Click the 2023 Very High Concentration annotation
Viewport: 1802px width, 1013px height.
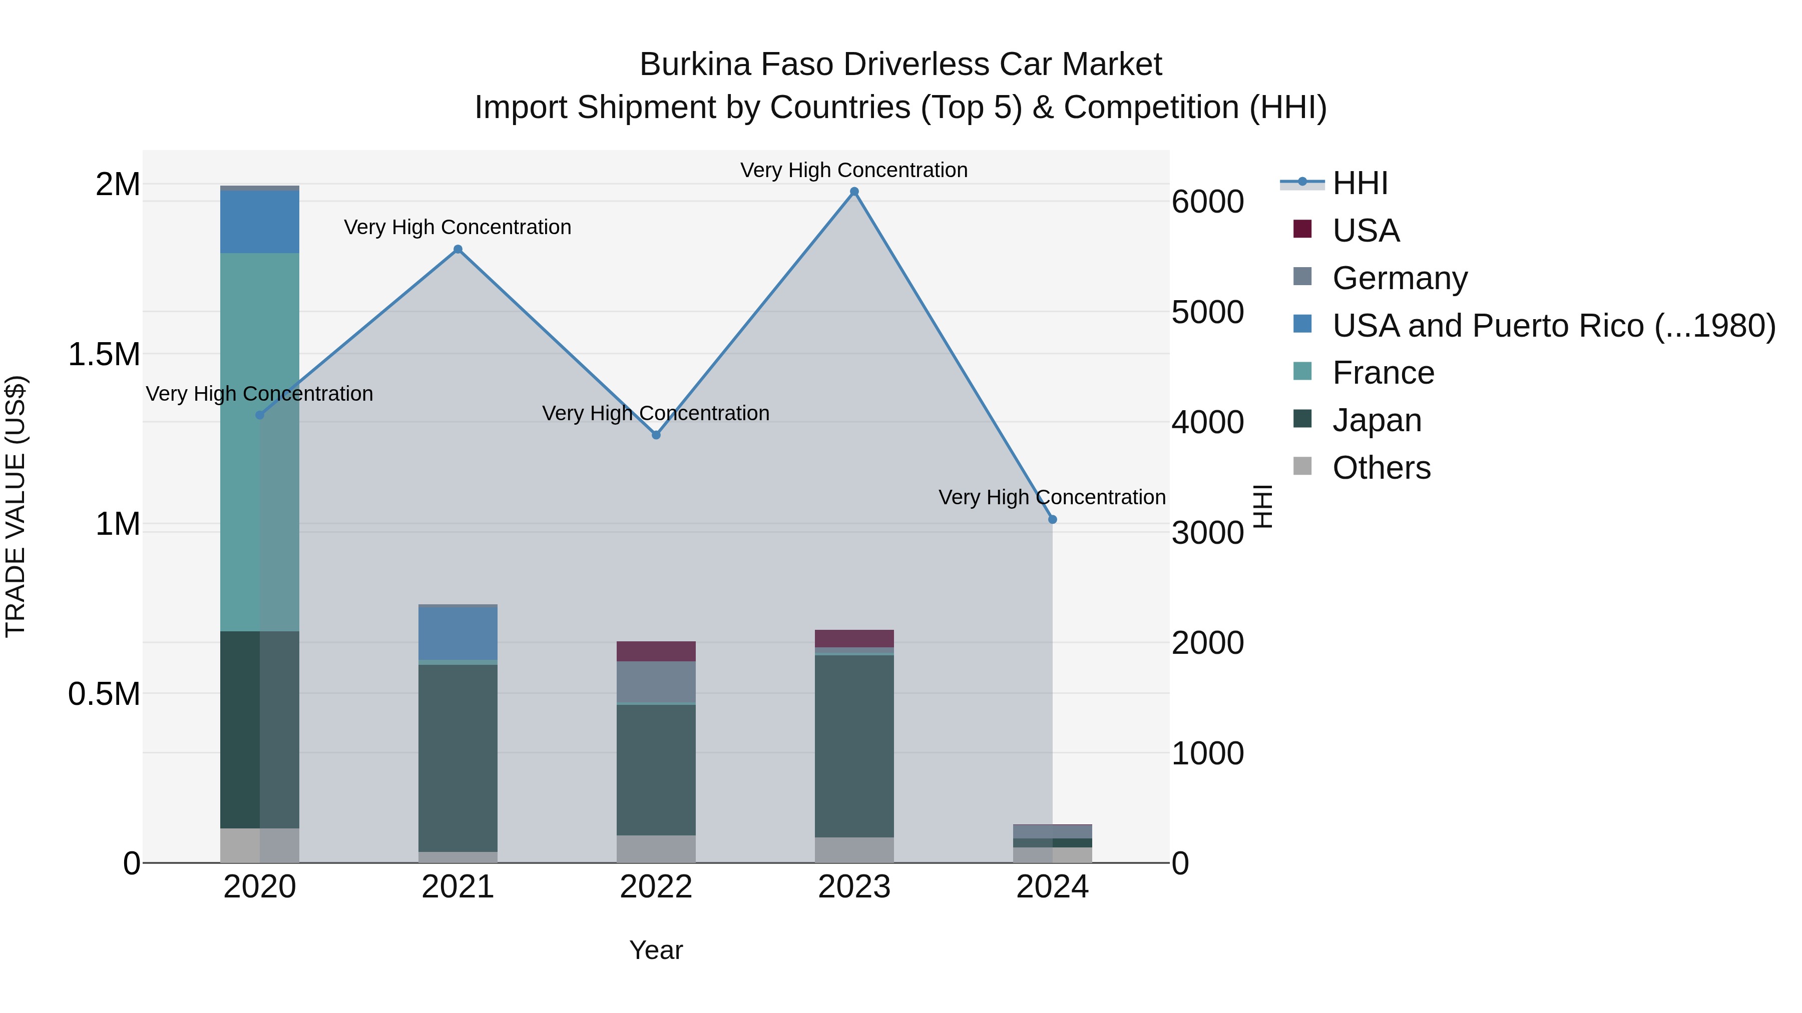(x=854, y=171)
